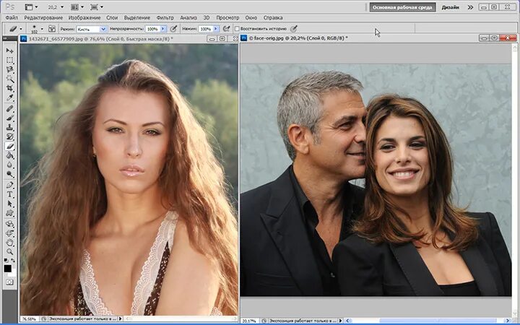The height and width of the screenshot is (325, 520).
Task: Open the Просмотр menu
Action: point(227,17)
